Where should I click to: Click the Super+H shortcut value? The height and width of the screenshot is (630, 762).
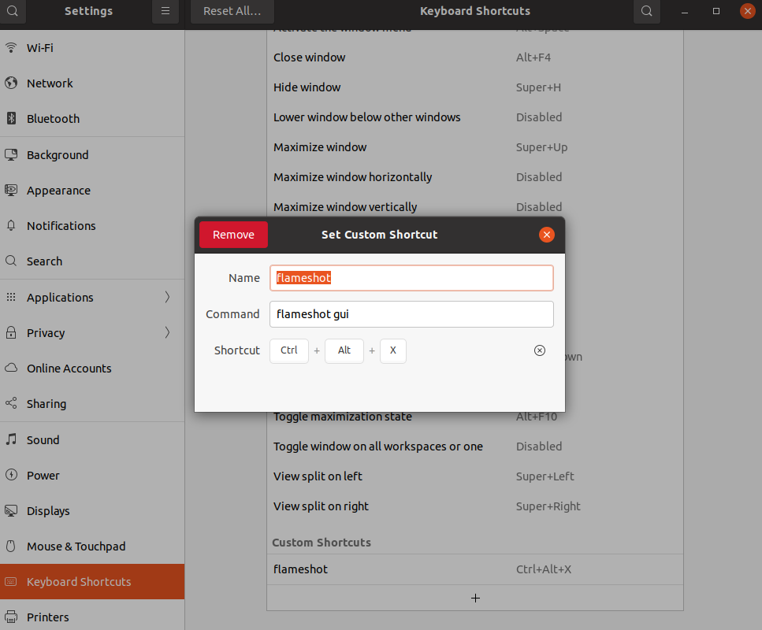click(x=538, y=87)
